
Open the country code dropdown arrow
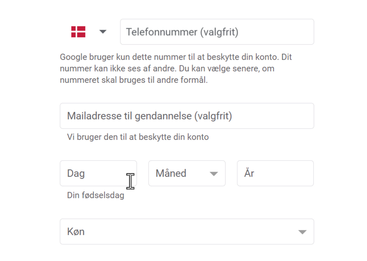(103, 32)
